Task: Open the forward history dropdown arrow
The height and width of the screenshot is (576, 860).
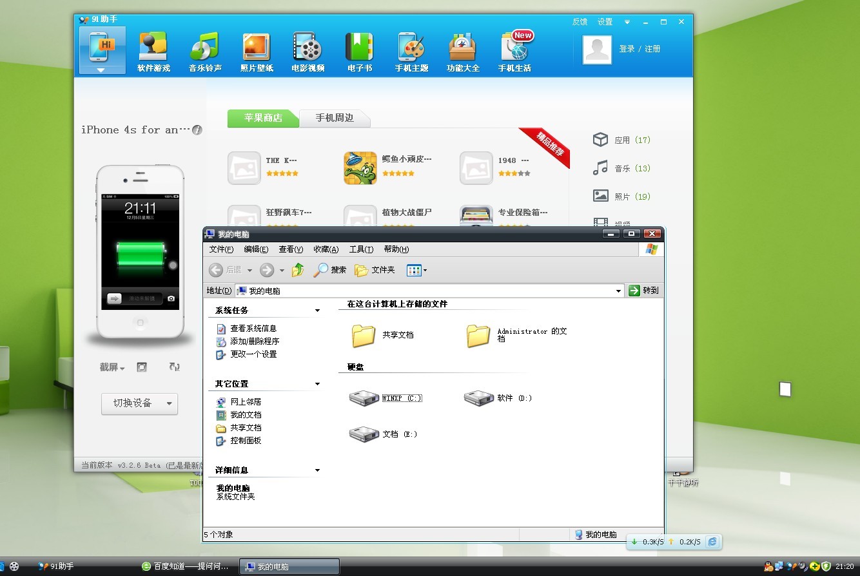Action: point(282,271)
